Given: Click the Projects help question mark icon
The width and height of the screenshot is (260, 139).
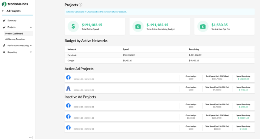Looking at the screenshot, I should pyautogui.click(x=80, y=5).
